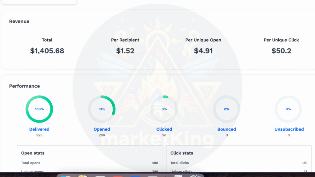Open the Delivered recipients link
The height and width of the screenshot is (177, 315).
(x=39, y=129)
